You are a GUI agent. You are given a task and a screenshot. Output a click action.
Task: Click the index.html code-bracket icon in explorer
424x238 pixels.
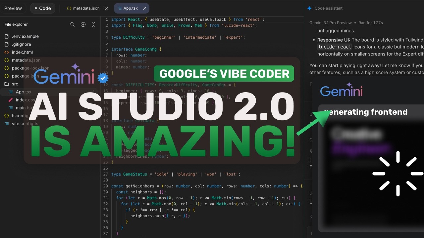click(7, 52)
